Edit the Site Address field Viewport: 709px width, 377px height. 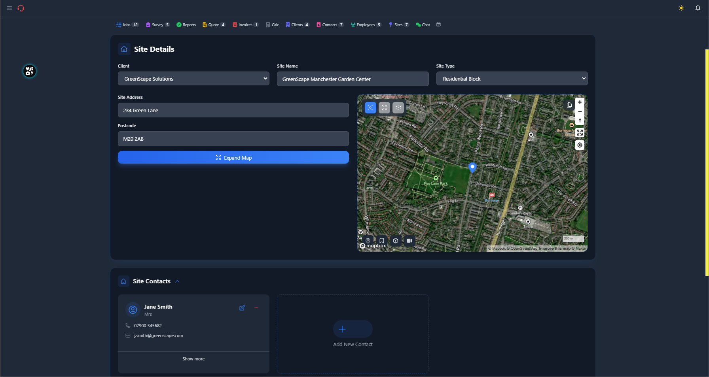click(x=233, y=110)
